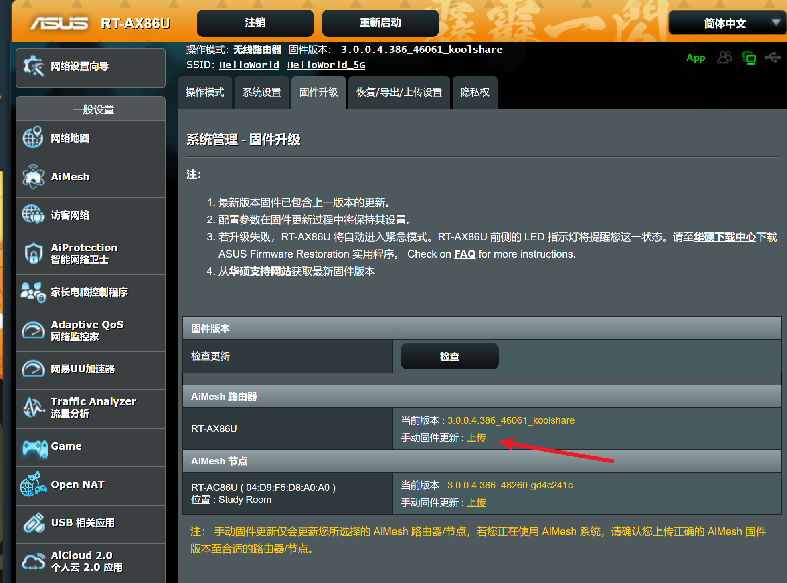Screen dimensions: 787x583
Task: Open the network setup wizard icon
Action: point(33,66)
